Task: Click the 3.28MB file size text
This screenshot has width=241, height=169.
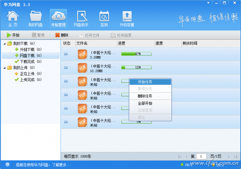Action: tap(95, 58)
